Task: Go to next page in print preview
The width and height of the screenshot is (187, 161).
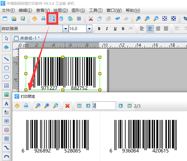Action: pos(121,106)
